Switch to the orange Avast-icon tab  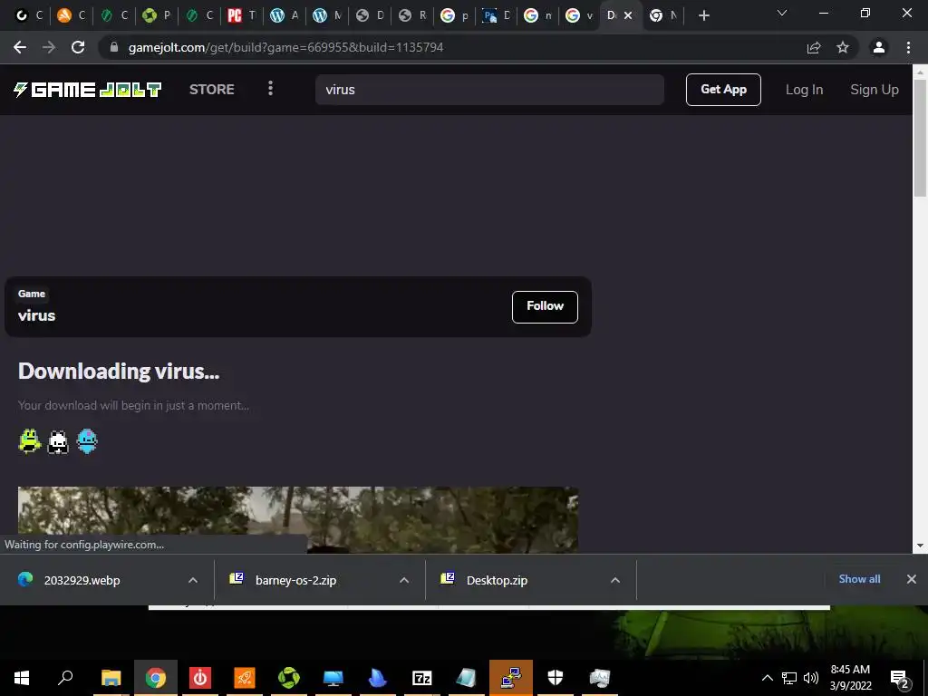pos(71,15)
